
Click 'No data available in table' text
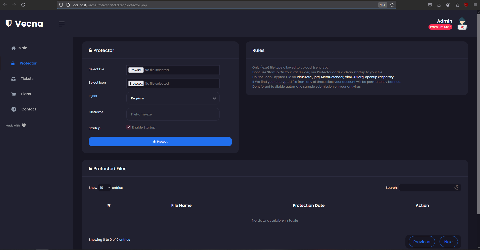click(275, 220)
